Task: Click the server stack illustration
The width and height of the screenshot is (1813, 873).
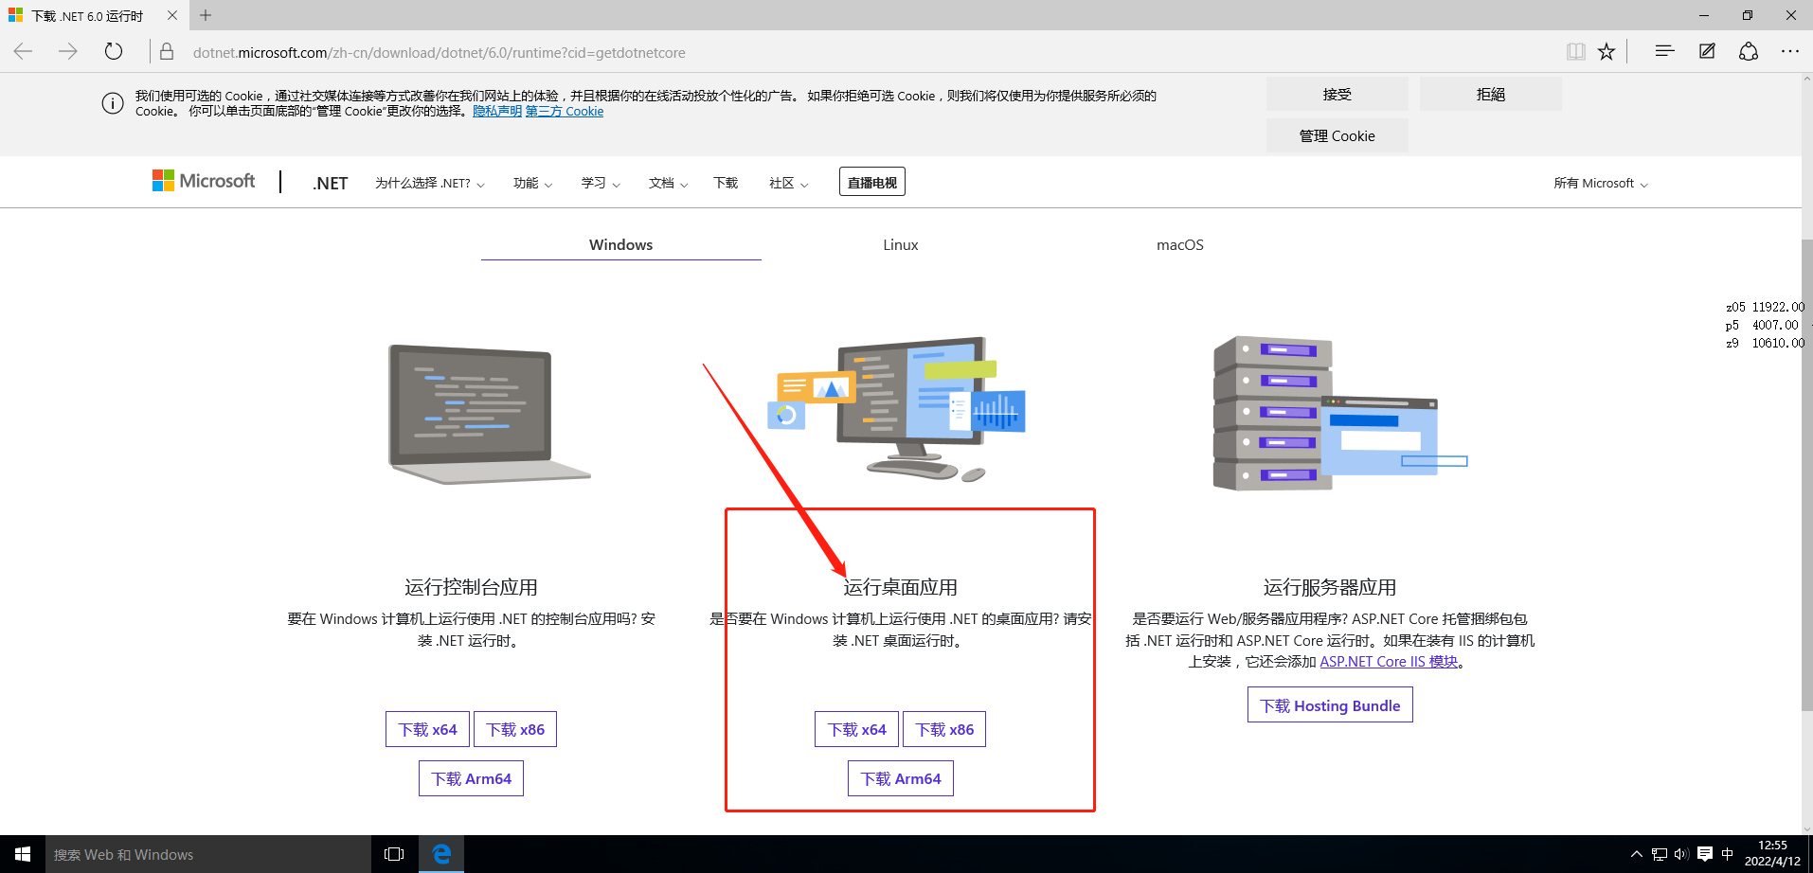Action: coord(1339,414)
